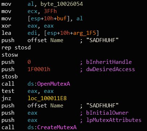147x131 pixels.
Task: Click the stosw instruction
Action: [x=10, y=55]
